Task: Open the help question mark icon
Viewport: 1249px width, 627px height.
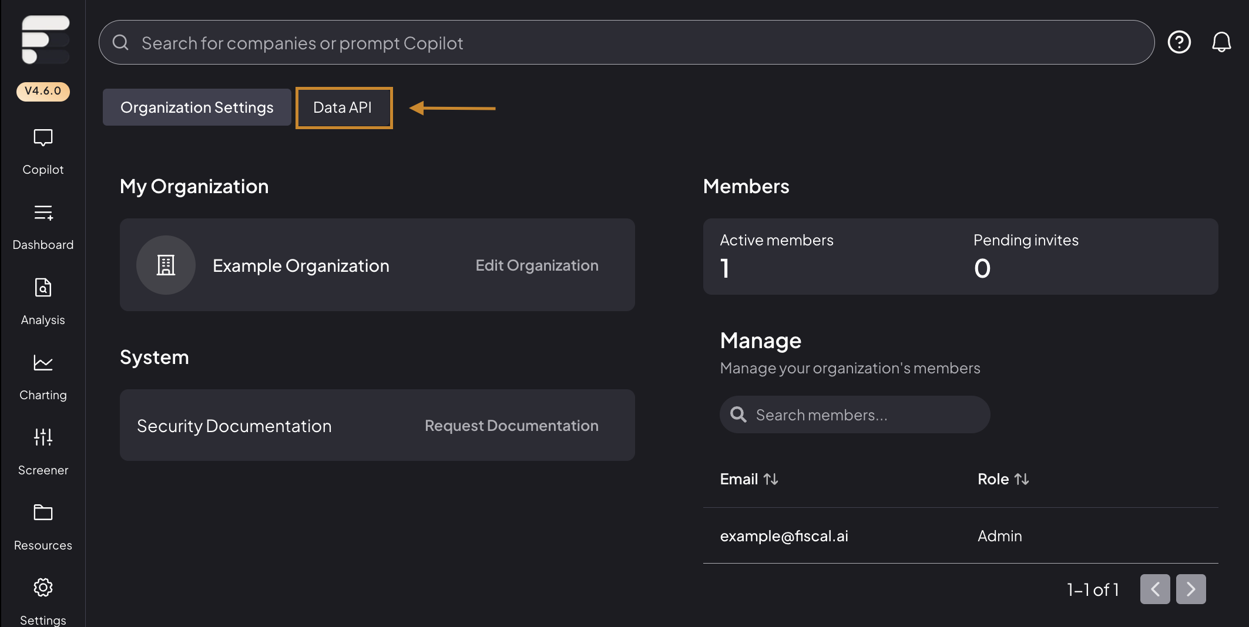Action: coord(1179,42)
